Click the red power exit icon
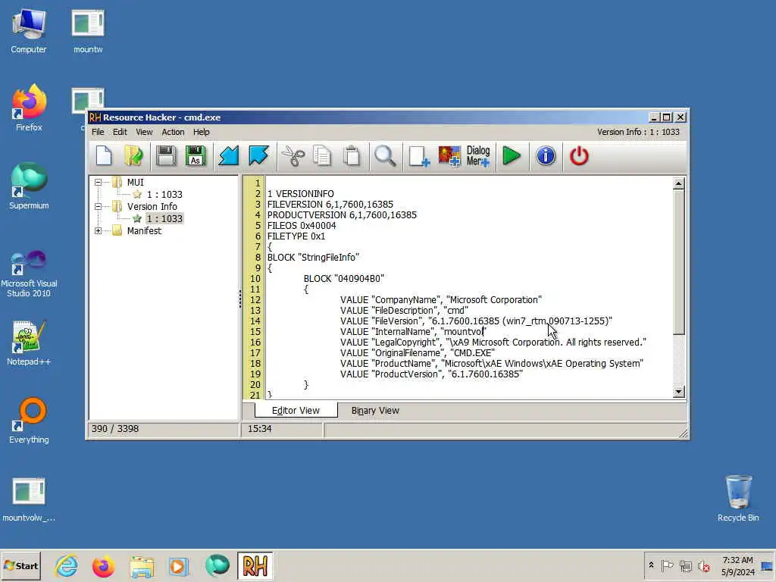The width and height of the screenshot is (776, 582). 579,156
